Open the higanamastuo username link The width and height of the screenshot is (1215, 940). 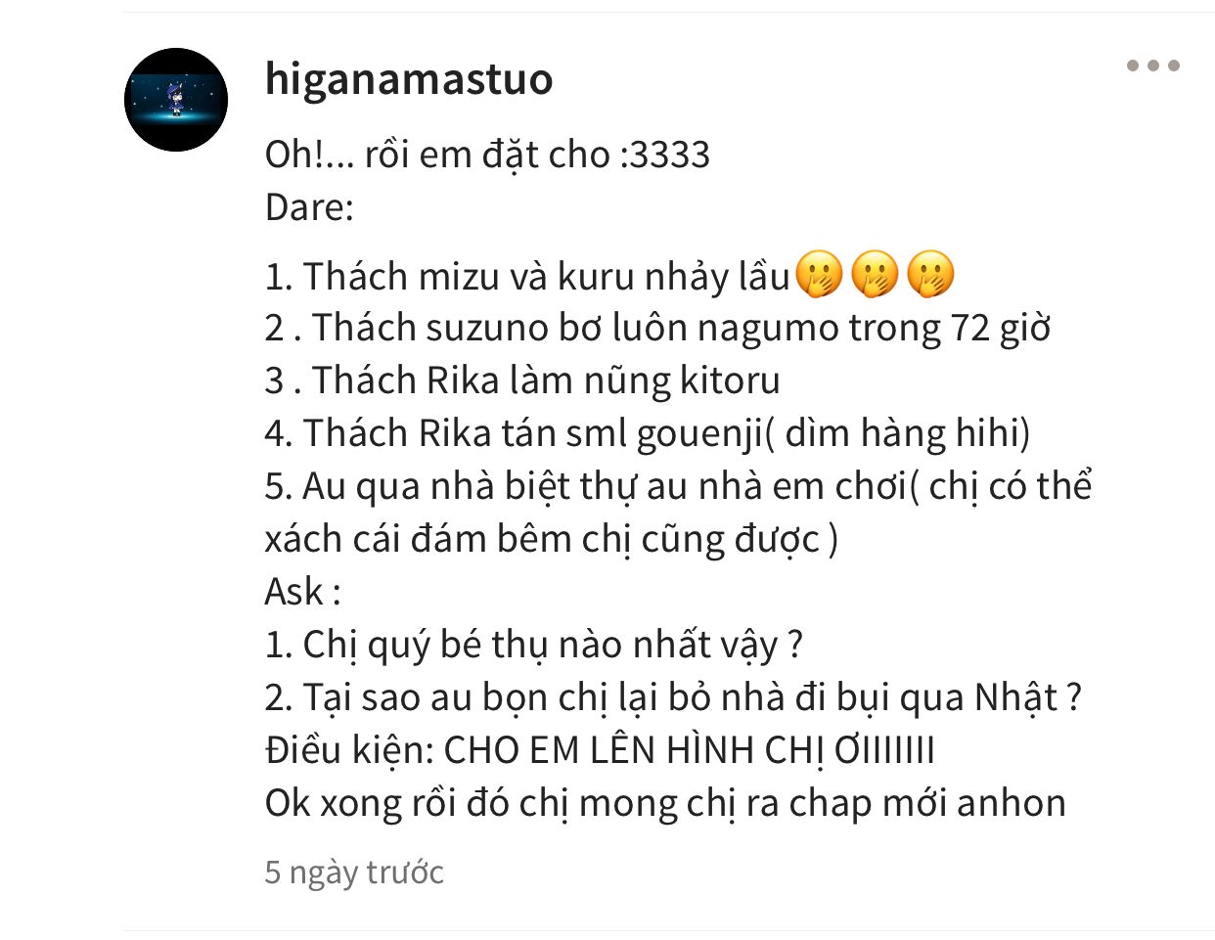tap(409, 78)
